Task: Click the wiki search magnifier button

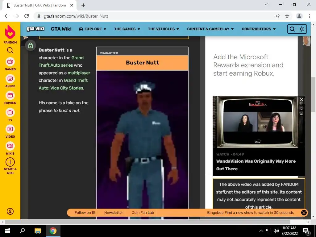Action: (292, 29)
